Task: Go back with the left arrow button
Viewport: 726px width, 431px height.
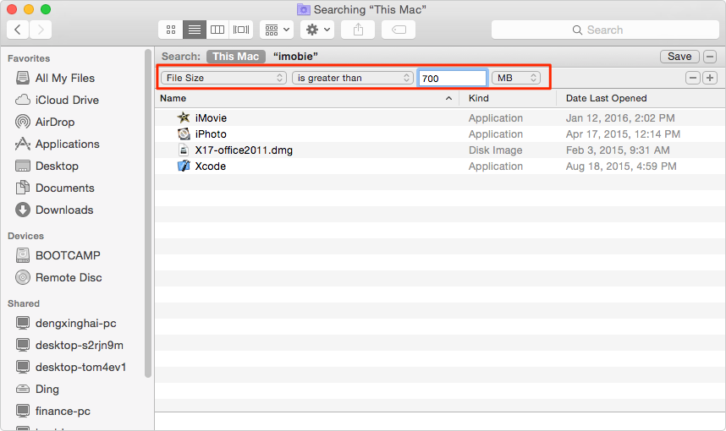Action: (x=18, y=30)
